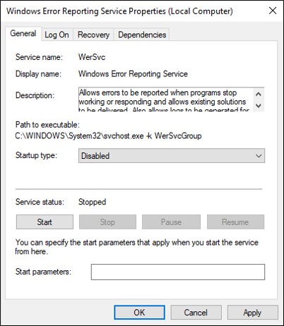Image resolution: width=284 pixels, height=326 pixels.
Task: Select the Dependencies tab
Action: (142, 35)
